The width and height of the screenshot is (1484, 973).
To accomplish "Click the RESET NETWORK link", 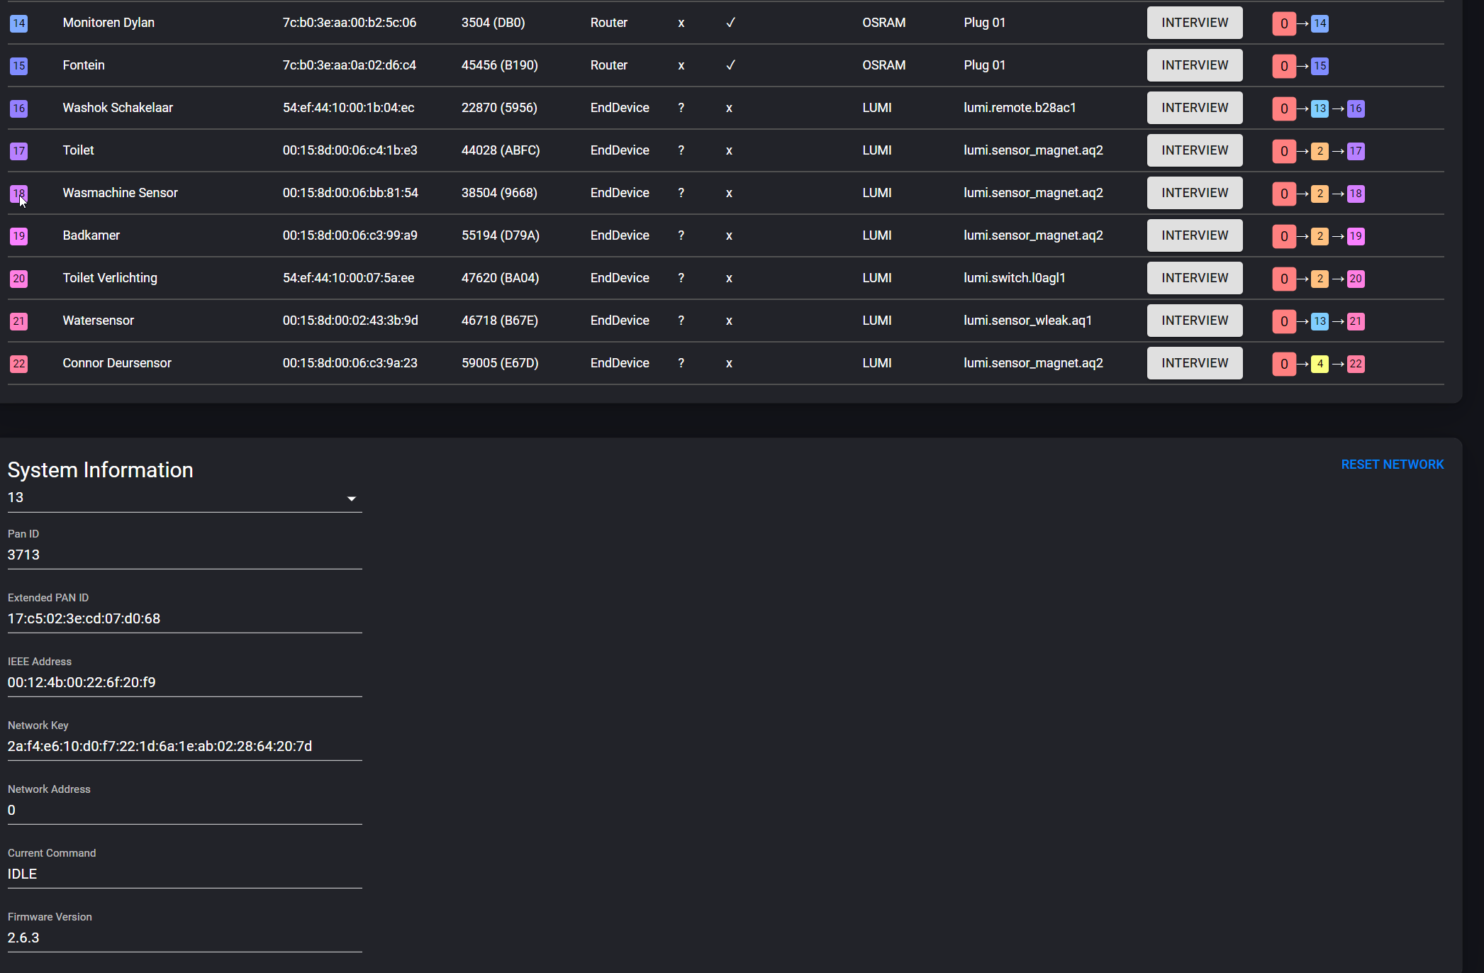I will pos(1392,465).
